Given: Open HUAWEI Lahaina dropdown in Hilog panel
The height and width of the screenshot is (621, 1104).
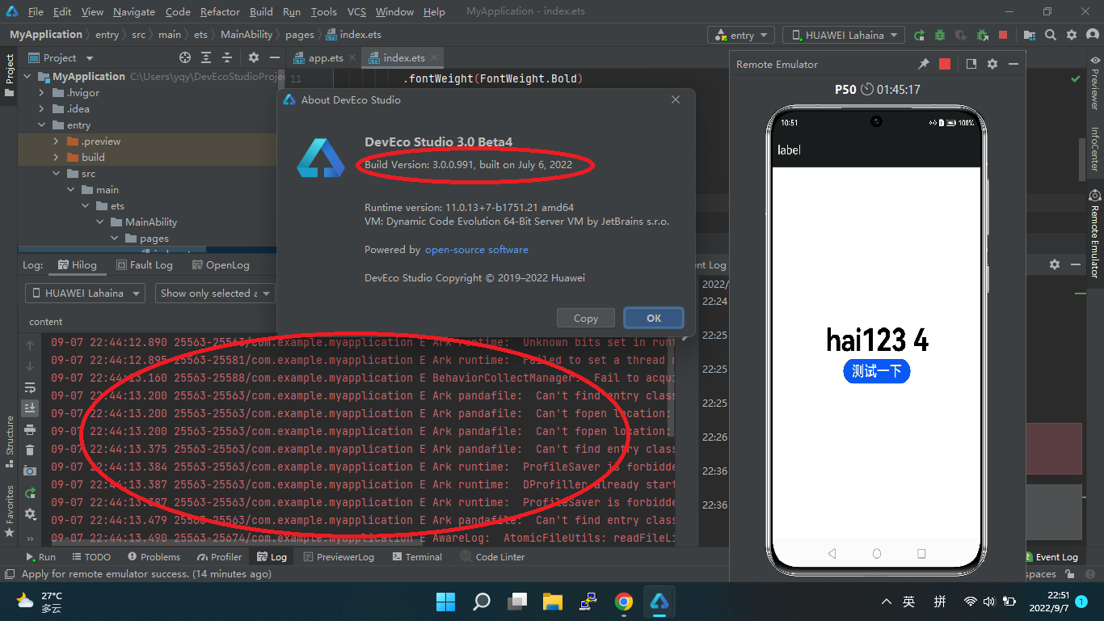Looking at the screenshot, I should point(85,293).
